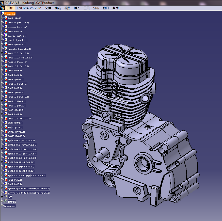
Task: Expand the Part3.5 (Part3.5.1) node
Action: point(2,44)
